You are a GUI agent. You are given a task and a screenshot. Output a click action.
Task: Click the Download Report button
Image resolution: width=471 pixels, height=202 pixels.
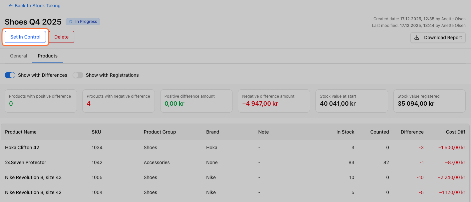click(x=438, y=38)
